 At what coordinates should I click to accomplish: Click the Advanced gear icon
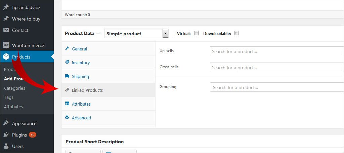(67, 118)
